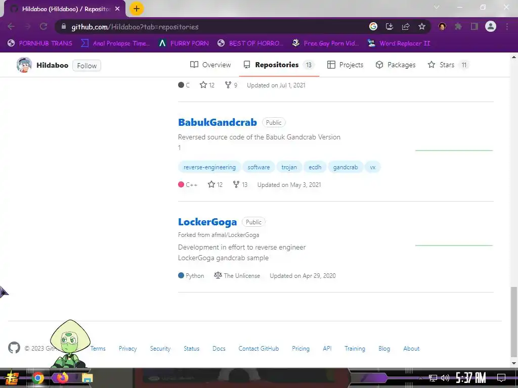Click the browser forward arrow

pyautogui.click(x=27, y=26)
